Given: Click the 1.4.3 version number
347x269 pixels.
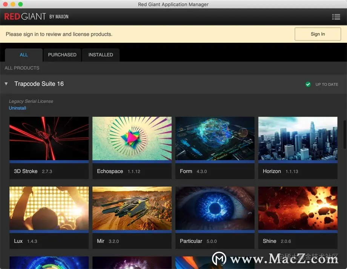Looking at the screenshot, I should pyautogui.click(x=32, y=241).
